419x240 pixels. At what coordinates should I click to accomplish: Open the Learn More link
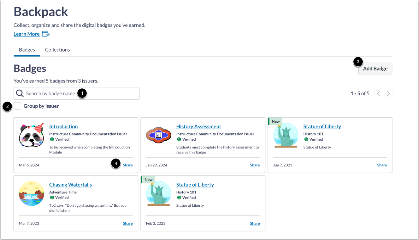coord(27,34)
